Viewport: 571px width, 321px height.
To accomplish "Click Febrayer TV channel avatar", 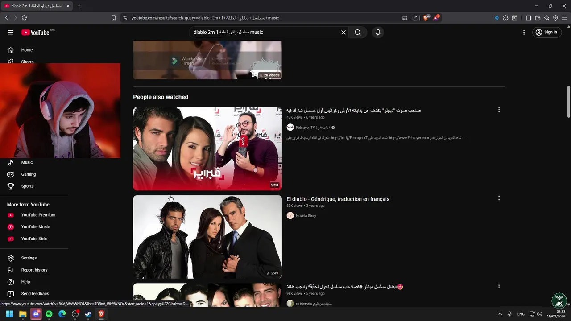I will pos(290,128).
